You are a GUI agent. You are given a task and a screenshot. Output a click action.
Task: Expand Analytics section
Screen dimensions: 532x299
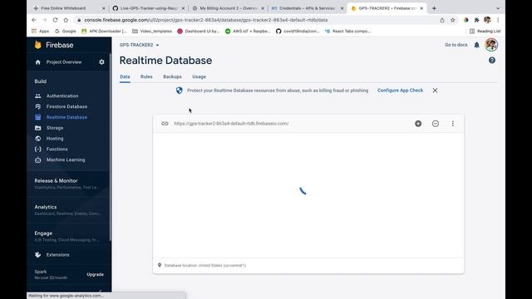point(69,210)
